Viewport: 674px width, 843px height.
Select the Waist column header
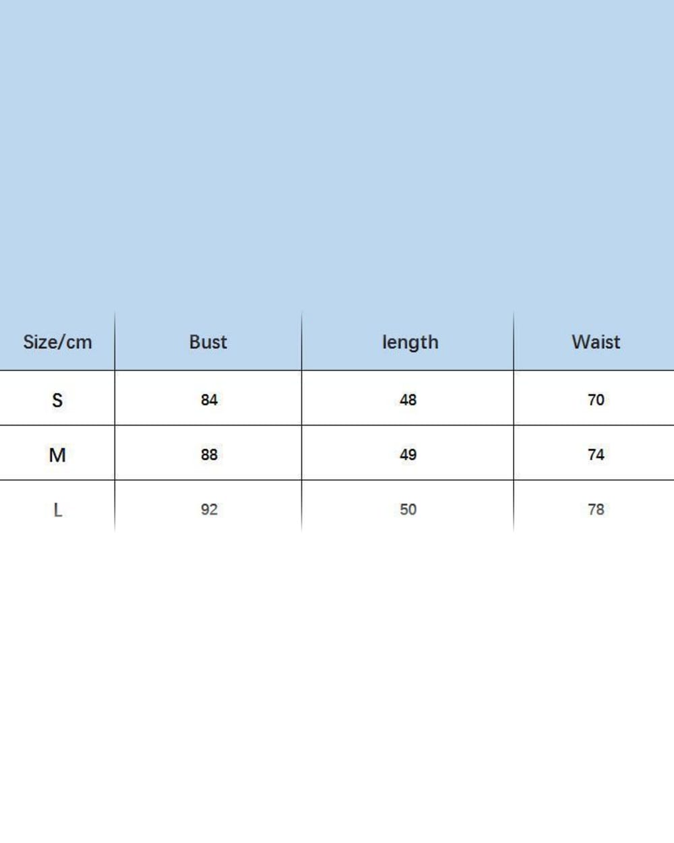coord(596,342)
